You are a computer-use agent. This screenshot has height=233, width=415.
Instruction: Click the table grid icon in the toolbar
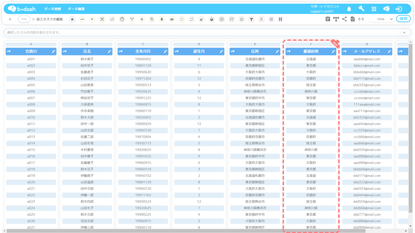coord(271,19)
